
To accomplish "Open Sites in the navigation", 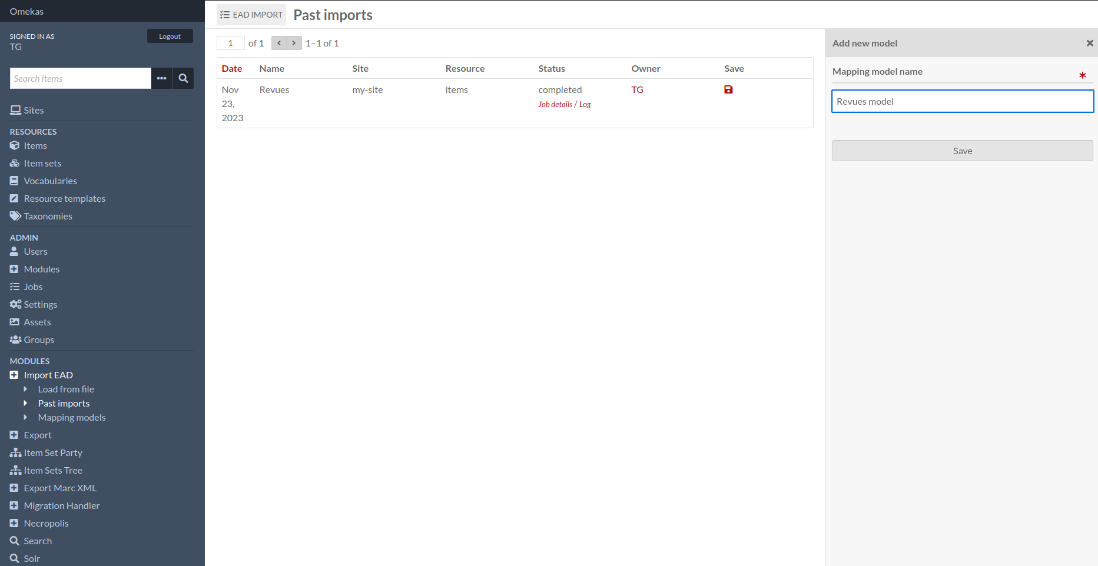I will 34,110.
